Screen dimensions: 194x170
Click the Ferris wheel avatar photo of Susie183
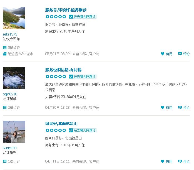[x=14, y=132]
